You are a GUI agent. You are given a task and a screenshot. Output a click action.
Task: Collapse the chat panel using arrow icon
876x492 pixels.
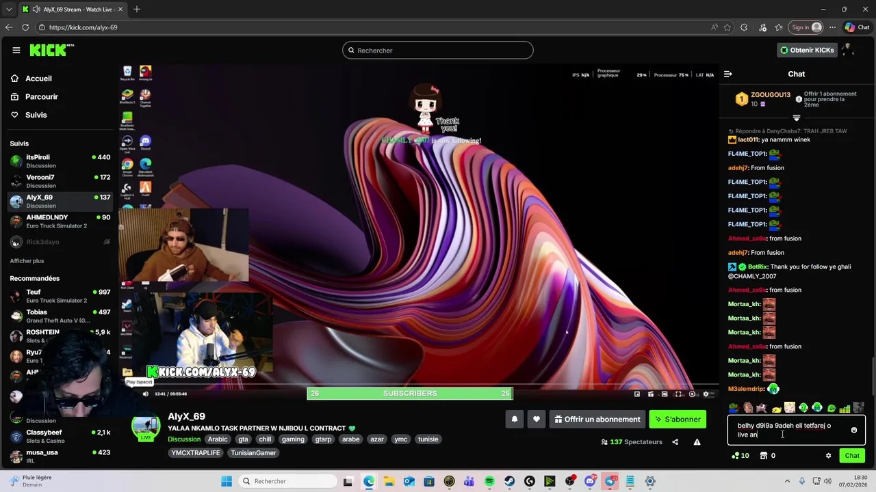(728, 74)
